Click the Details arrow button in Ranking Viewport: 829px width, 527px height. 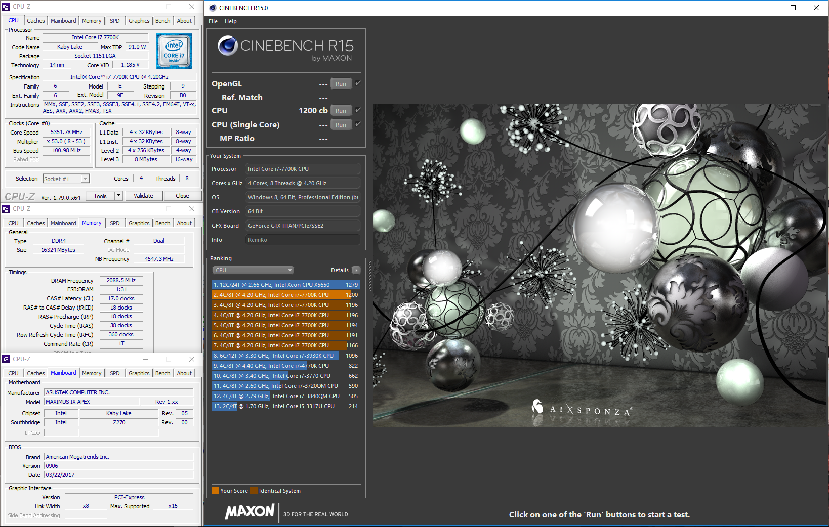click(x=356, y=270)
